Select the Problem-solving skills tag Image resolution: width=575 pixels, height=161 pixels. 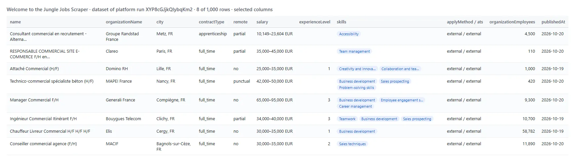[356, 88]
